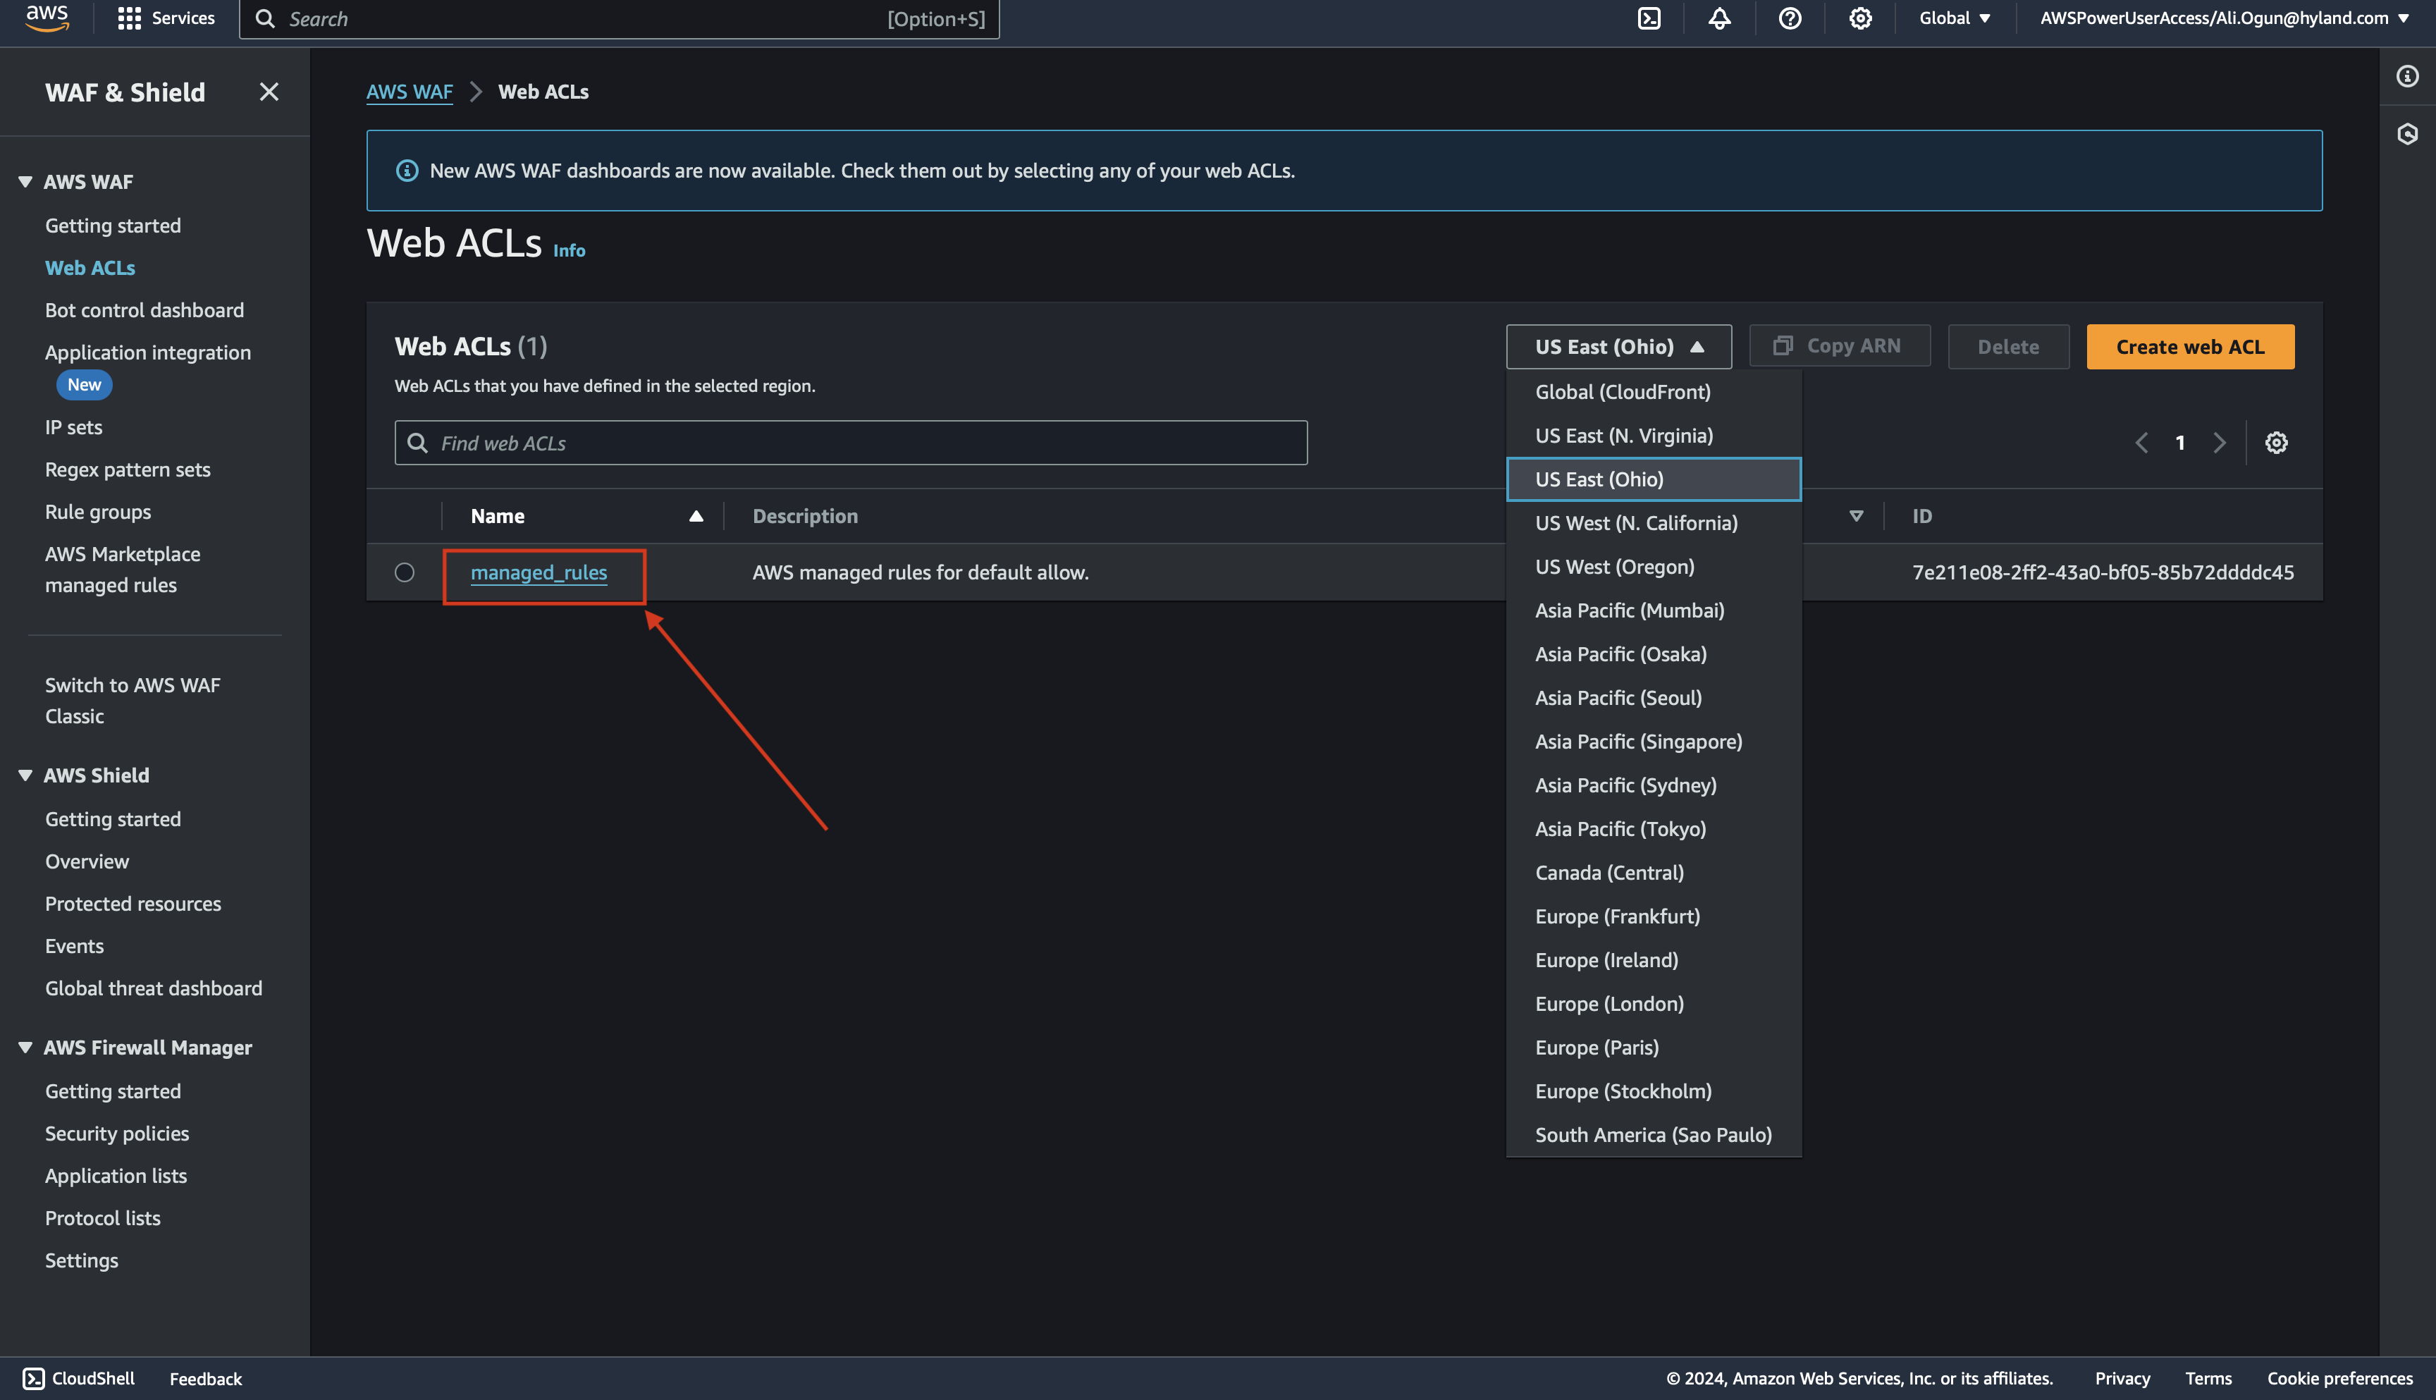Image resolution: width=2436 pixels, height=1400 pixels.
Task: Collapse the US East (Ohio) region dropdown
Action: [x=1618, y=346]
